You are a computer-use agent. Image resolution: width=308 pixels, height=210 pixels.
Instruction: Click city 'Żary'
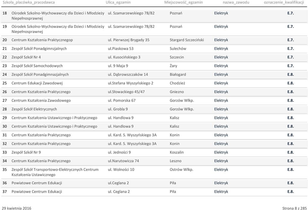pyautogui.click(x=174, y=66)
